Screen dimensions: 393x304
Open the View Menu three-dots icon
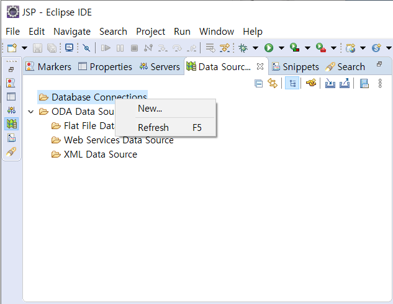[380, 83]
